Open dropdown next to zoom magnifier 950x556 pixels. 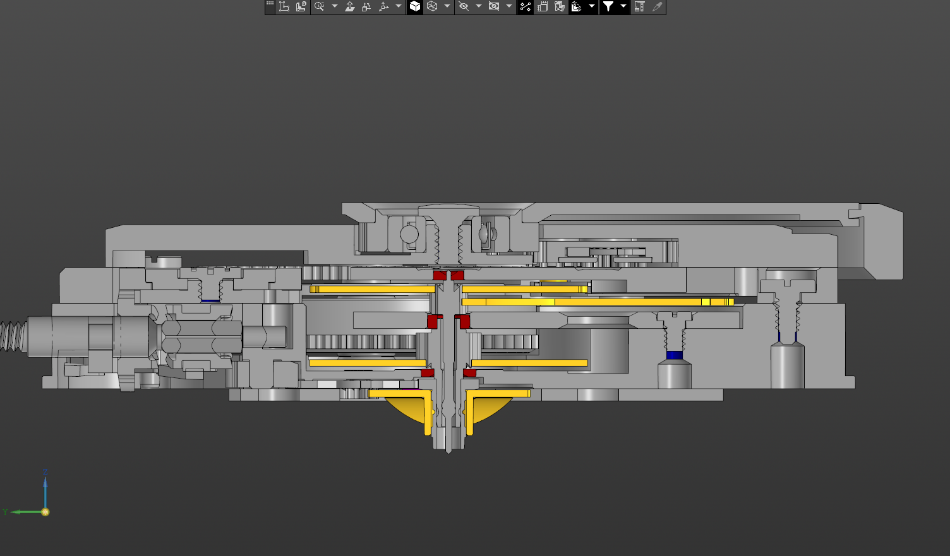tap(335, 6)
